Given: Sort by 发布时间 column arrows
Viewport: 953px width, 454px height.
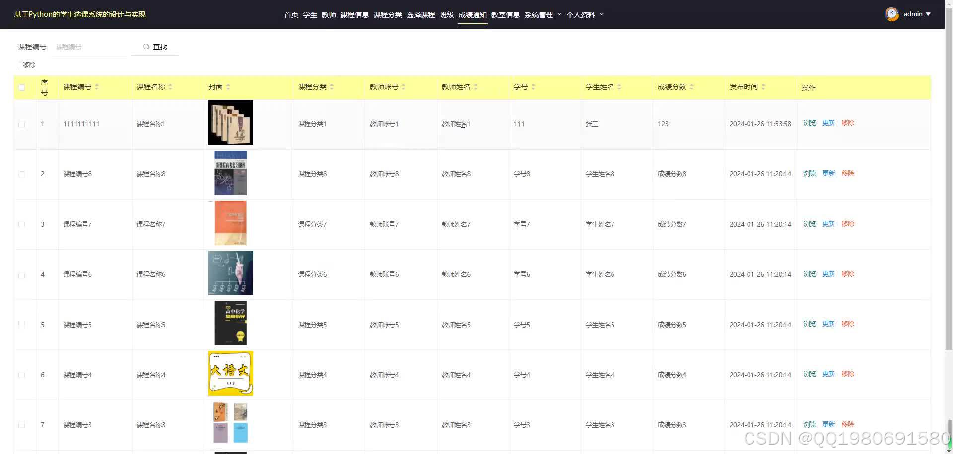Looking at the screenshot, I should (x=763, y=87).
